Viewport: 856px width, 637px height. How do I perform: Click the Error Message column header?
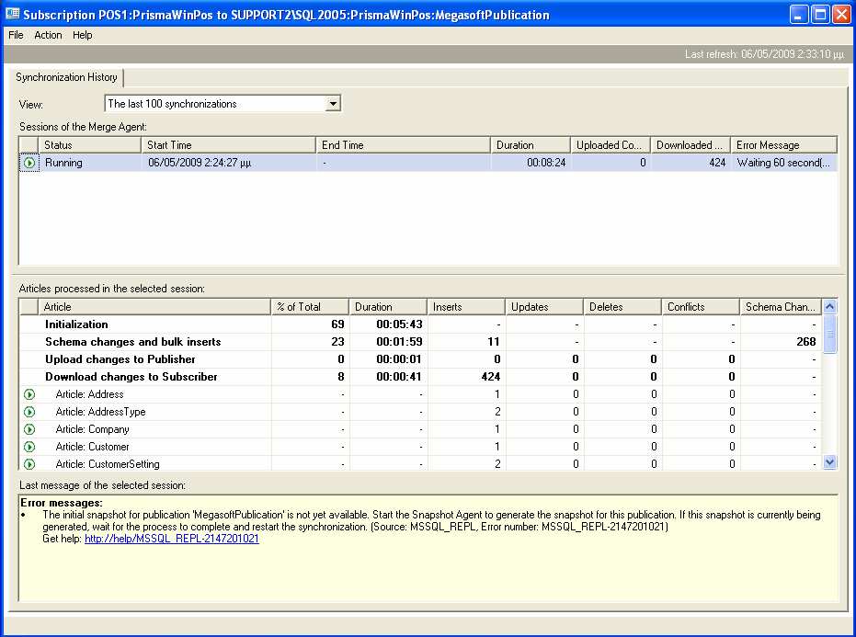coord(783,145)
